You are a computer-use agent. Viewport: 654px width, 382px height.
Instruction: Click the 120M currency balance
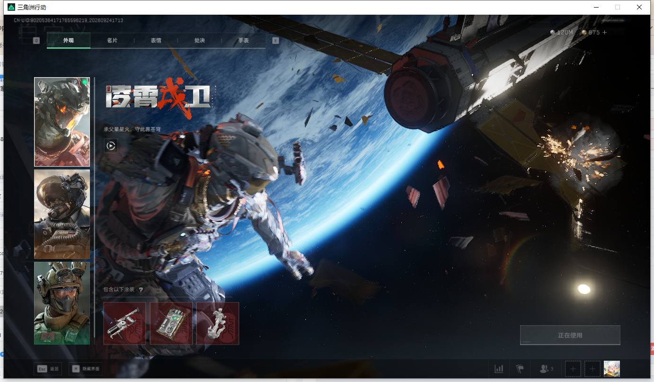point(562,32)
